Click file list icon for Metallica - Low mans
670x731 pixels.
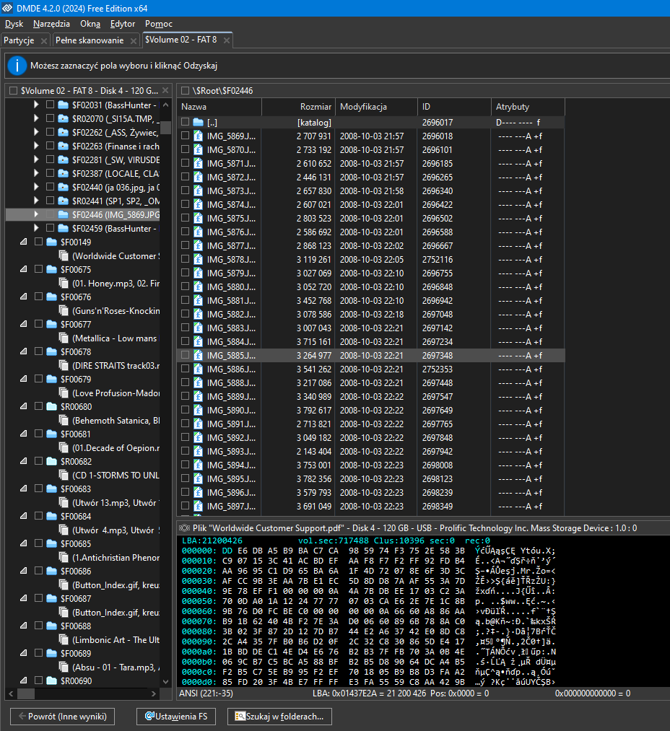pyautogui.click(x=64, y=338)
